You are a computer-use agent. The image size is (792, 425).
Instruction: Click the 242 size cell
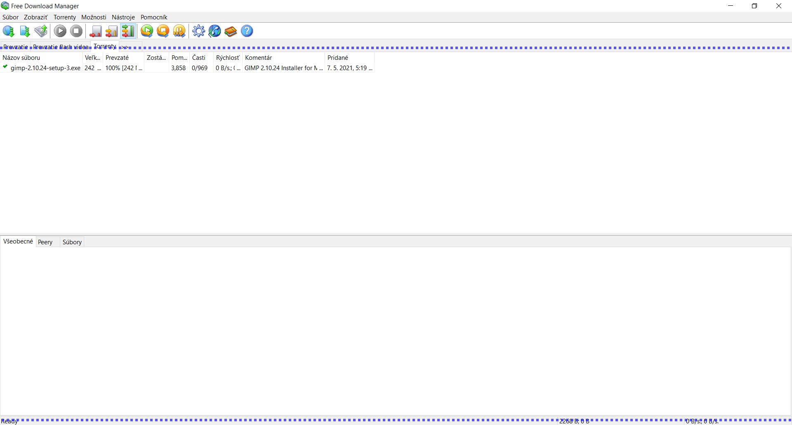tap(92, 68)
